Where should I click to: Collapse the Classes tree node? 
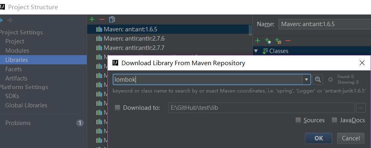click(256, 51)
